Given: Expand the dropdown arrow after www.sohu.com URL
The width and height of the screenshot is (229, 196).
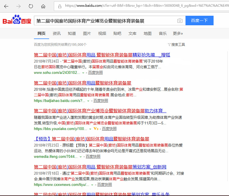Looking at the screenshot, I should [83, 73].
